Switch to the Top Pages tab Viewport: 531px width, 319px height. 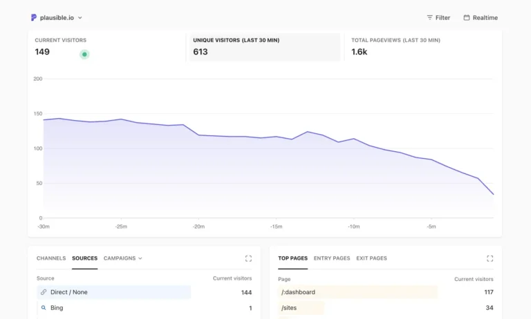293,258
